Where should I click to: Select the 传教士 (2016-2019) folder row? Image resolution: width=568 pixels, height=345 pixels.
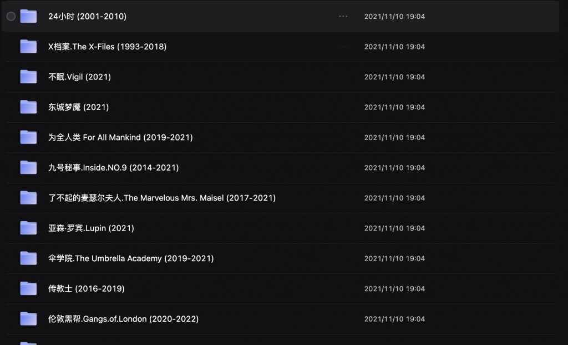click(281, 288)
